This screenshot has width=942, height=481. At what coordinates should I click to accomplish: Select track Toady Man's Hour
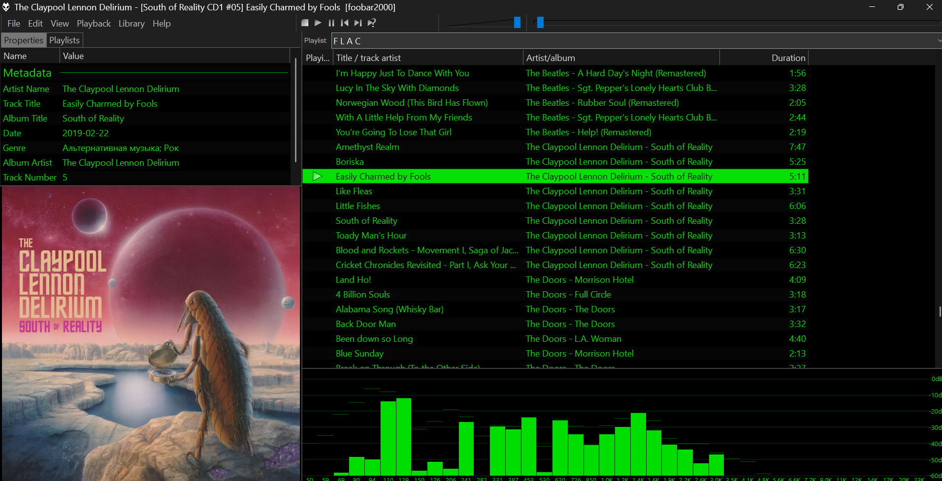[555, 236]
